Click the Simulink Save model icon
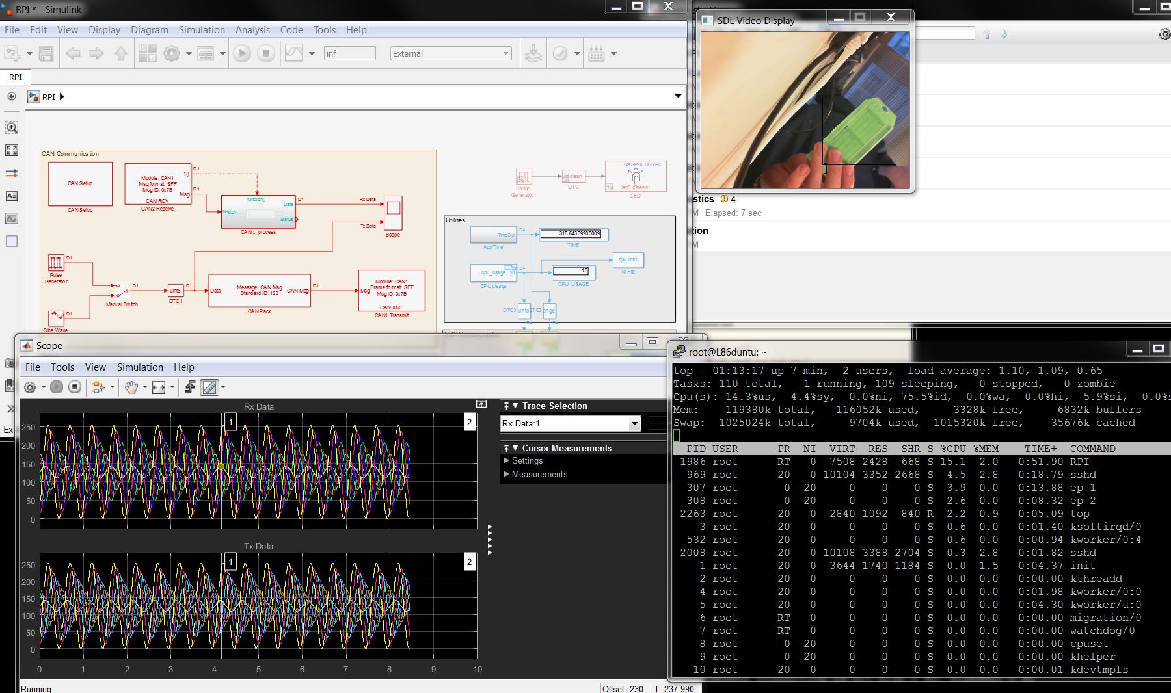The width and height of the screenshot is (1171, 693). pos(46,53)
